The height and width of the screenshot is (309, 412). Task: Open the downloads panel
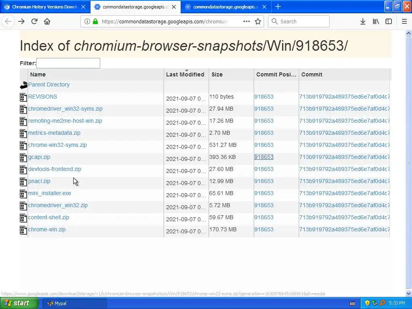click(x=363, y=21)
